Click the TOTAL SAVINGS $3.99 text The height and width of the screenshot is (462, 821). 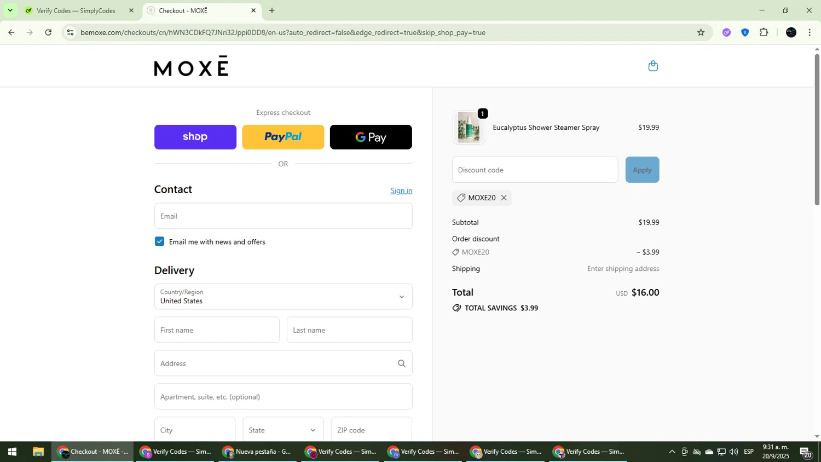point(501,308)
